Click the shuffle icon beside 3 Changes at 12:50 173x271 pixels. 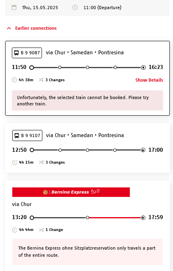[41, 162]
